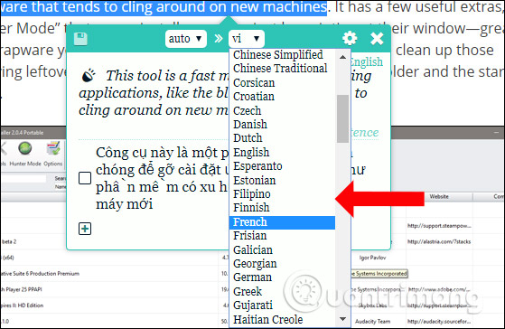505x329 pixels.
Task: Pick Georgian in the language list
Action: (x=282, y=264)
